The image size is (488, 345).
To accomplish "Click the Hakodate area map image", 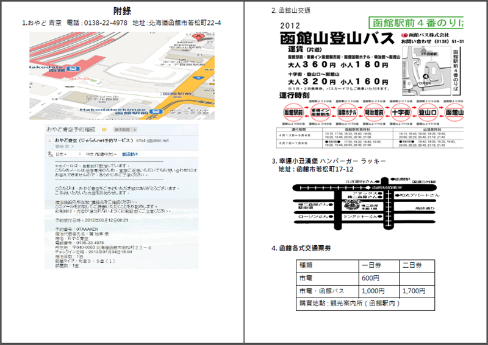I will click(122, 76).
